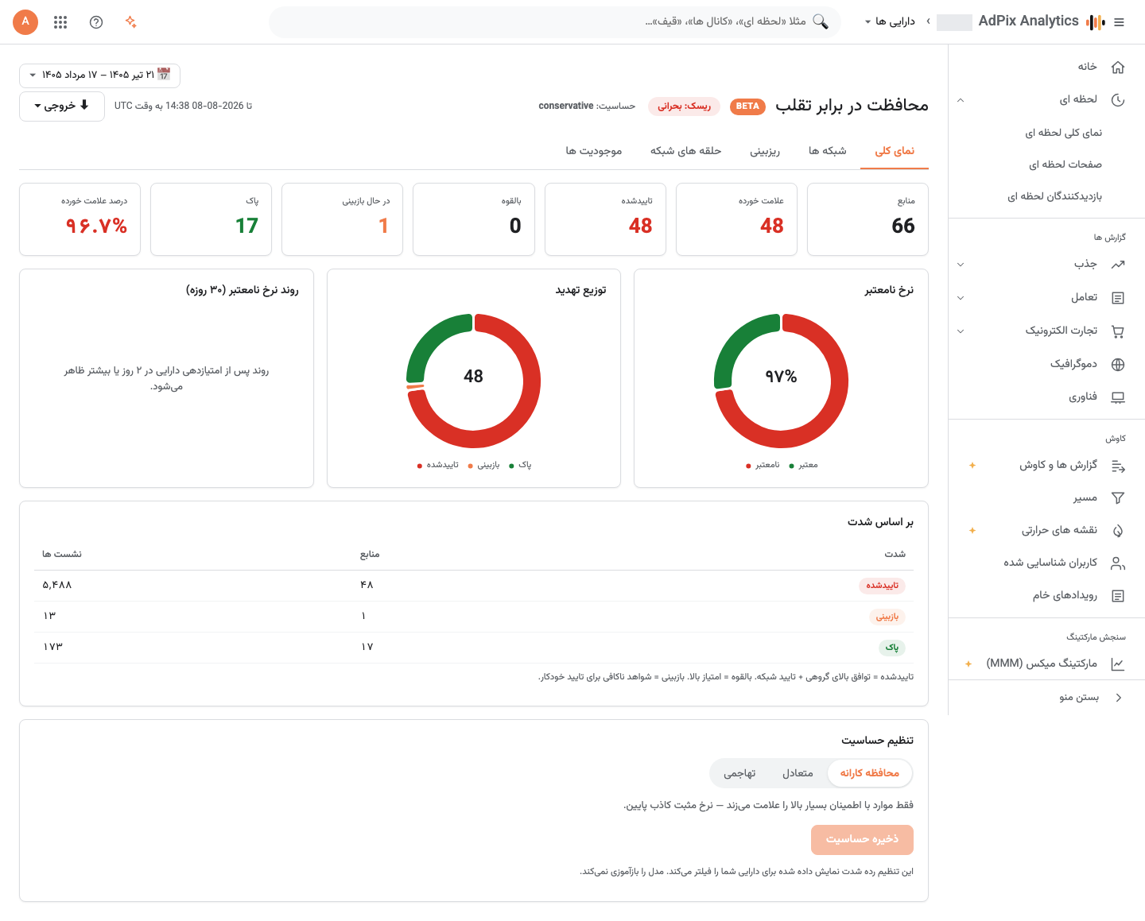Open رویدادهای خام list icon
This screenshot has height=921, width=1145.
1118,596
